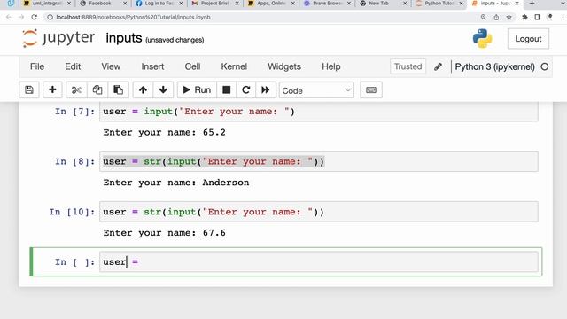Run the current cell
567x319 pixels.
(x=197, y=89)
